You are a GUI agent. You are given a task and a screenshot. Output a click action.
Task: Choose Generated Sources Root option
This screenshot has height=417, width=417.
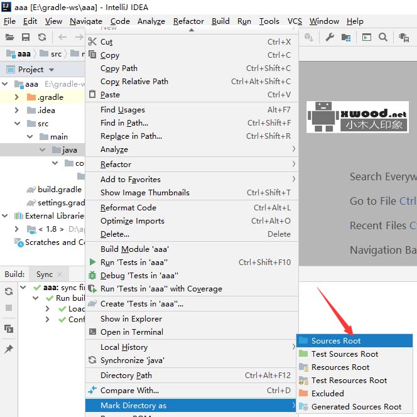354,406
